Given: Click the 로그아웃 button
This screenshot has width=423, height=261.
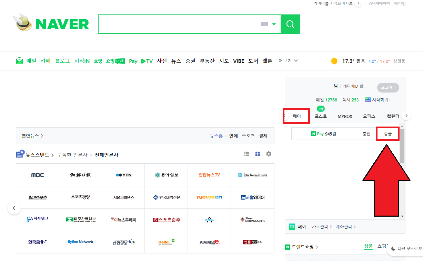Looking at the screenshot, I should [x=388, y=88].
